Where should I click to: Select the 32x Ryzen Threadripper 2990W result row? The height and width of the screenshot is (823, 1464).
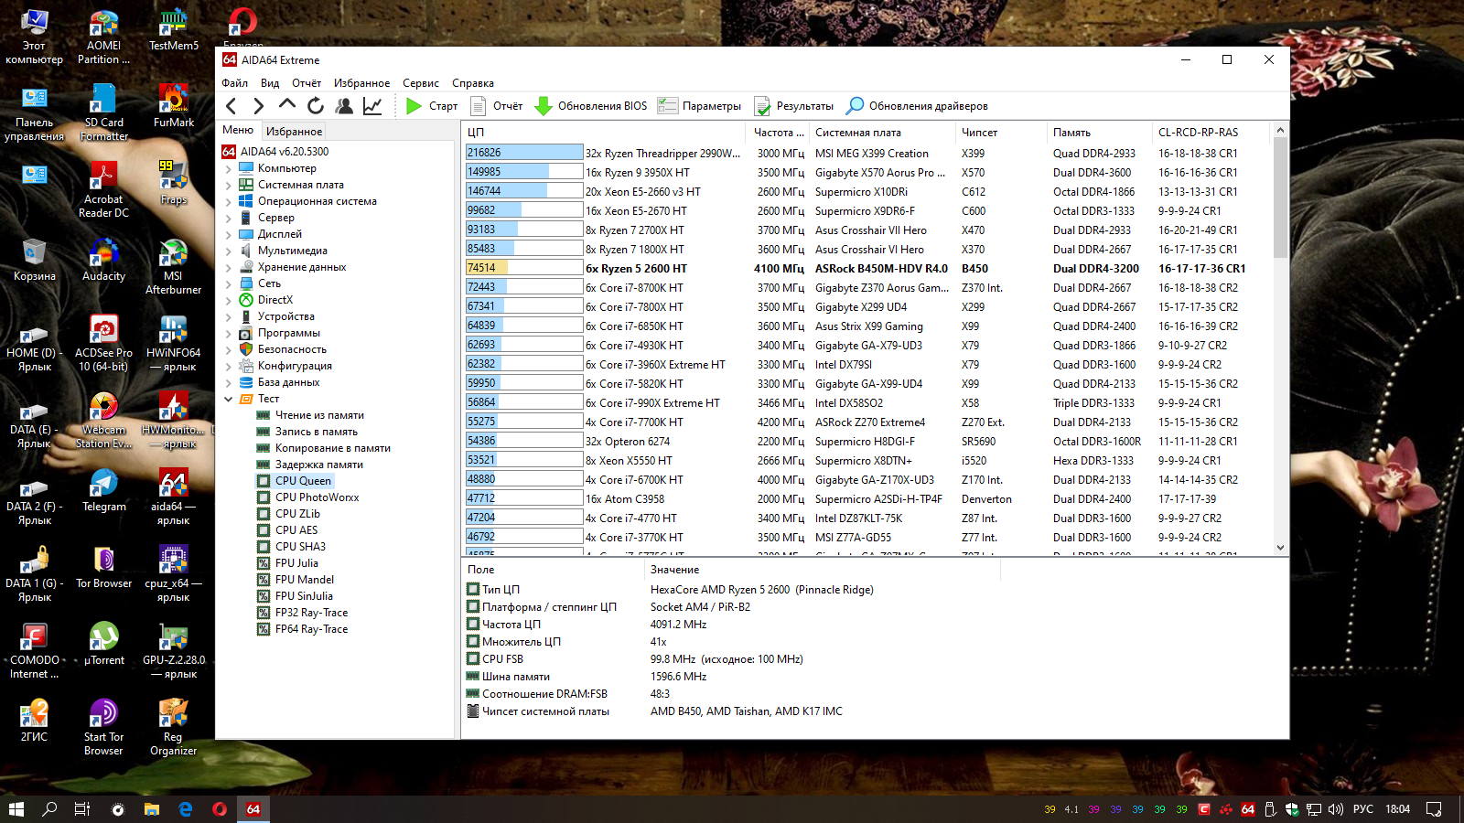(867, 154)
